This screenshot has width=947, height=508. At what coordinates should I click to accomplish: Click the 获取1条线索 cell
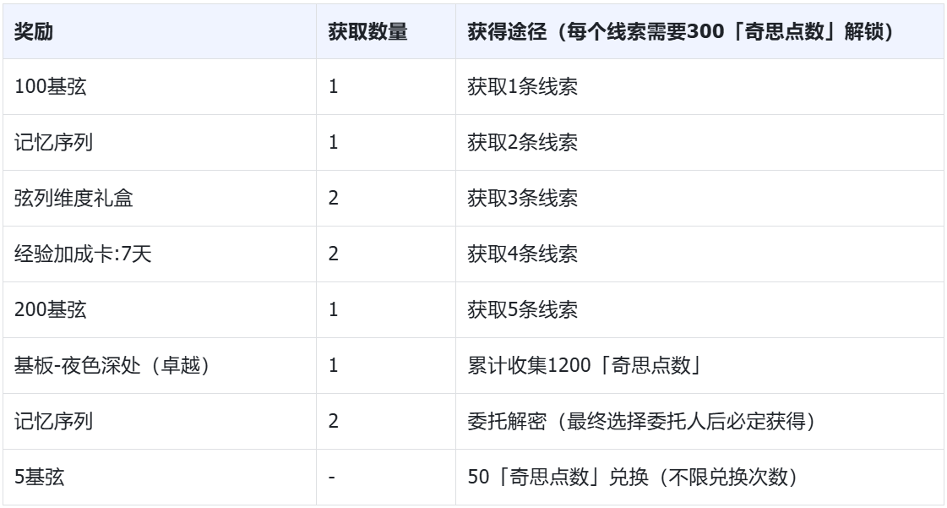[x=699, y=87]
